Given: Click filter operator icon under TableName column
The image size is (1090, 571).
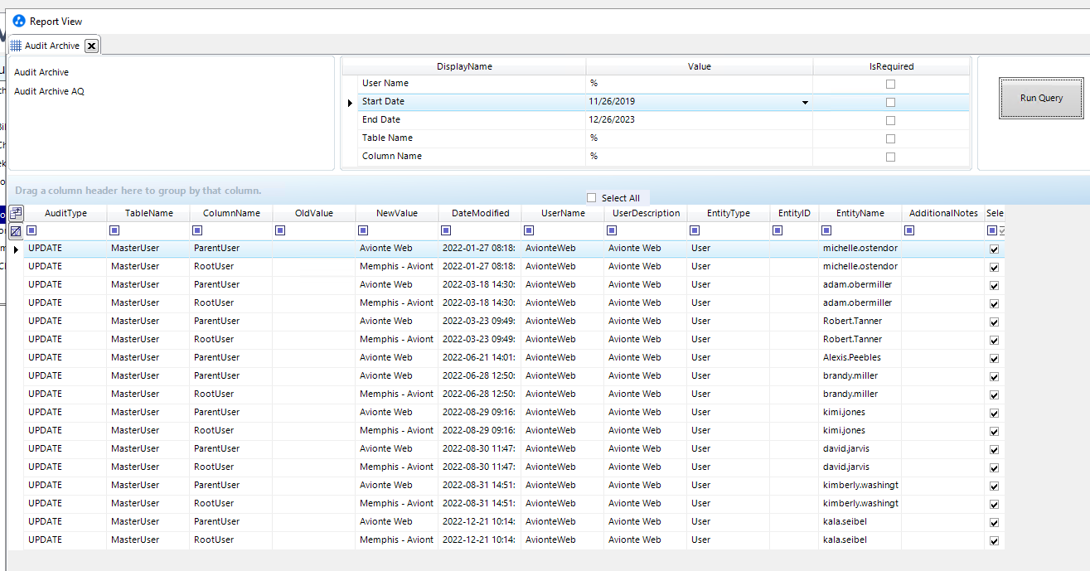Looking at the screenshot, I should pos(114,230).
